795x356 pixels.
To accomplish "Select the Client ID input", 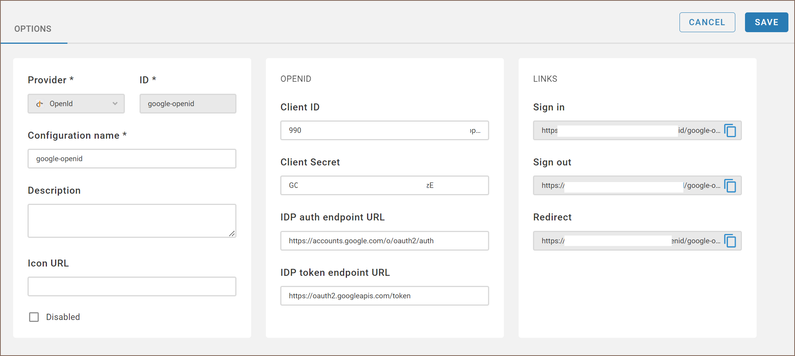I will click(x=384, y=131).
